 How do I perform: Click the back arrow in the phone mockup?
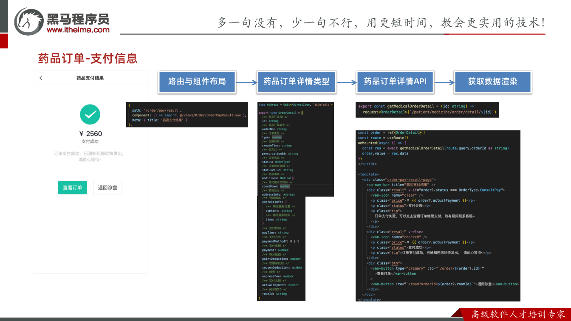[41, 78]
